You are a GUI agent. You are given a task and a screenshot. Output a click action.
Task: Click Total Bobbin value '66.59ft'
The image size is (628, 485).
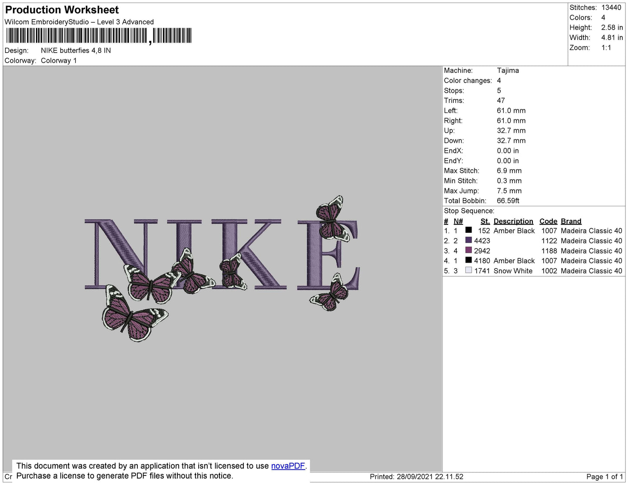click(508, 201)
